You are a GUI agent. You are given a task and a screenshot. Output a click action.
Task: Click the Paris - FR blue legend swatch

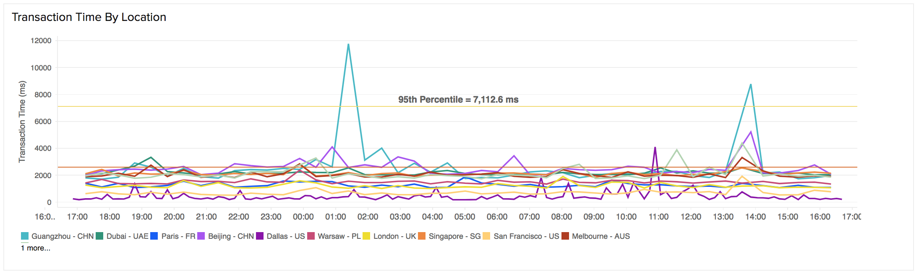154,236
